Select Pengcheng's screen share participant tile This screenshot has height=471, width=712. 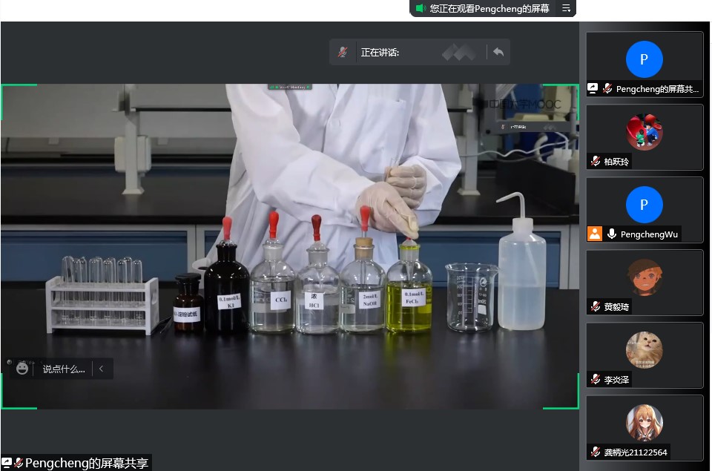tap(644, 62)
